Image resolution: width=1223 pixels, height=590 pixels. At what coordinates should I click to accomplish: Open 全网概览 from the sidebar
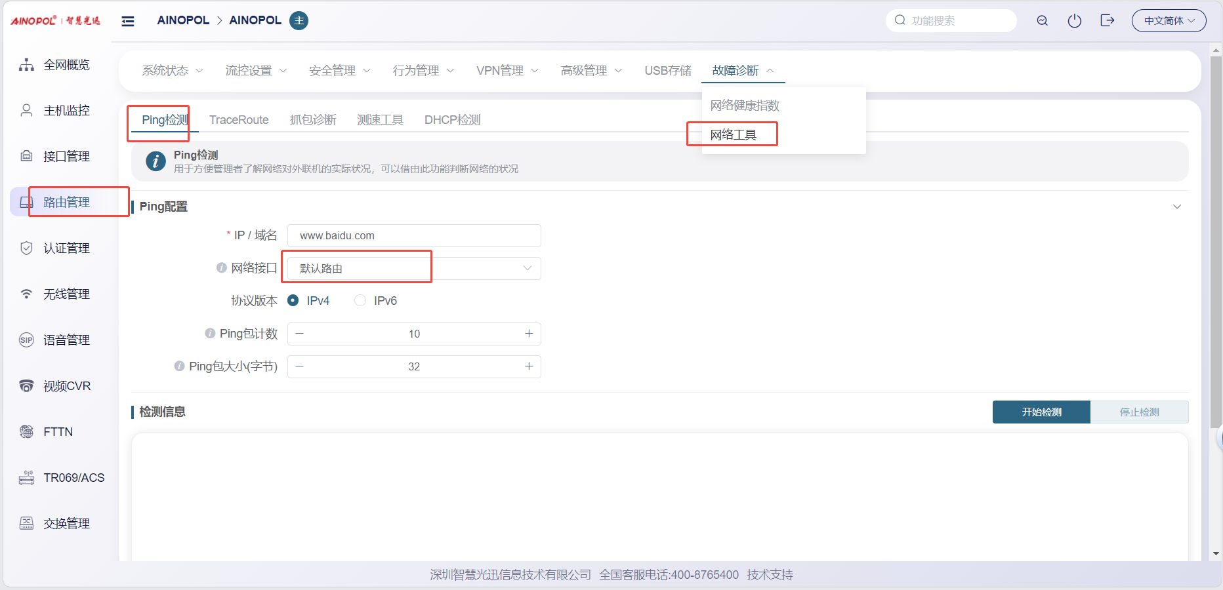66,65
